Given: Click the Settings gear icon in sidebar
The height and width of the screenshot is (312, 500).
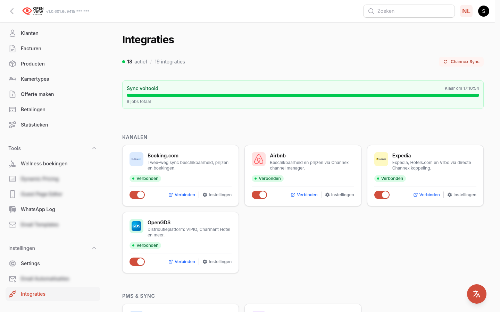Looking at the screenshot, I should click(12, 263).
